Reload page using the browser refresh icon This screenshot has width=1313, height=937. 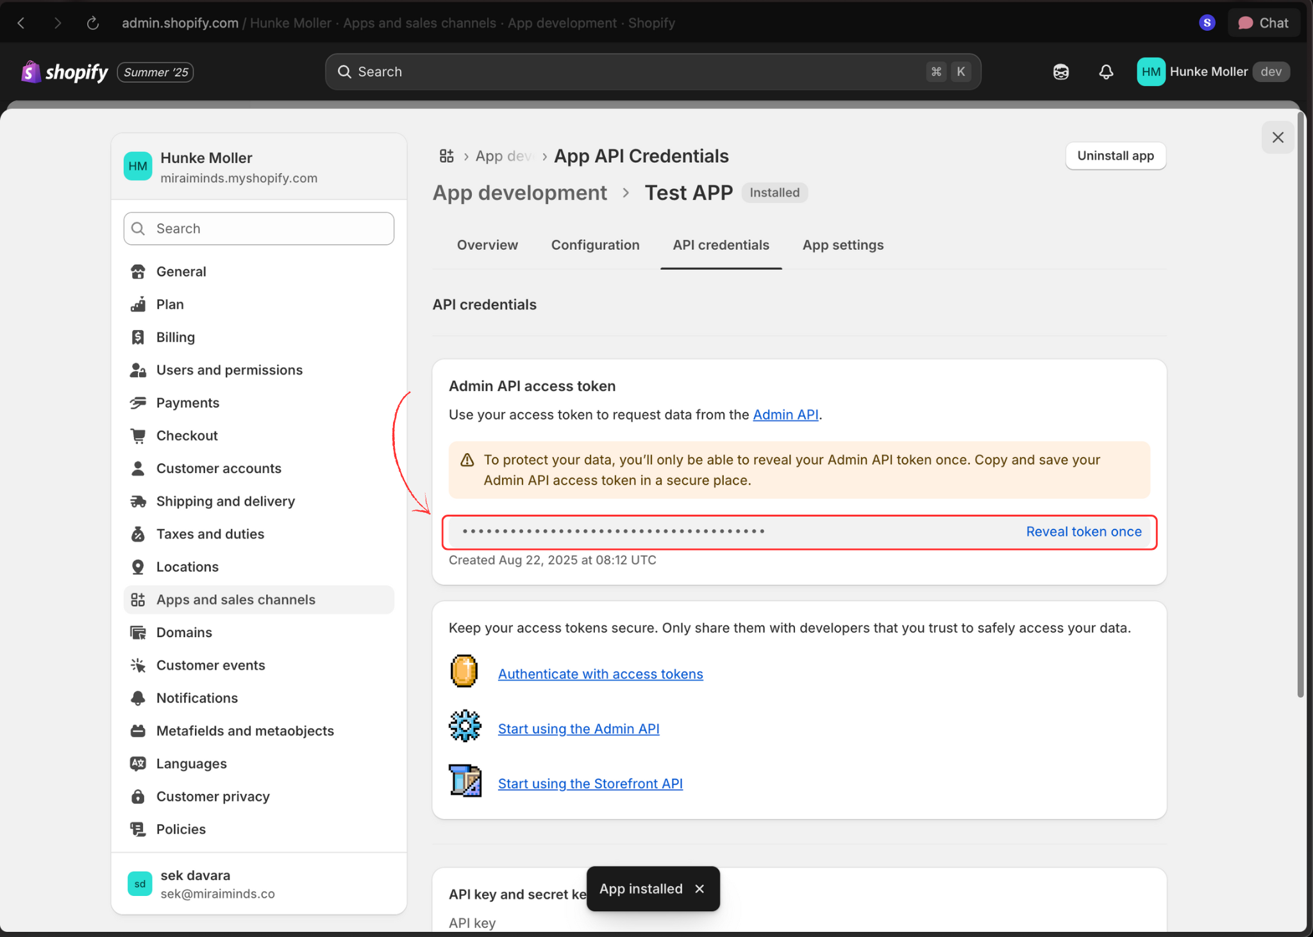pyautogui.click(x=93, y=23)
